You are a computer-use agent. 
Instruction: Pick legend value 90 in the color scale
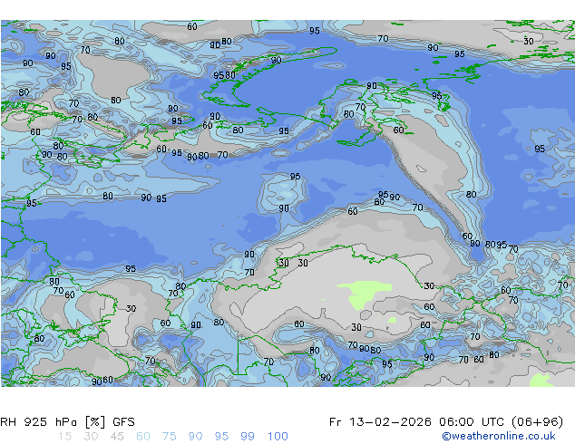click(x=195, y=437)
